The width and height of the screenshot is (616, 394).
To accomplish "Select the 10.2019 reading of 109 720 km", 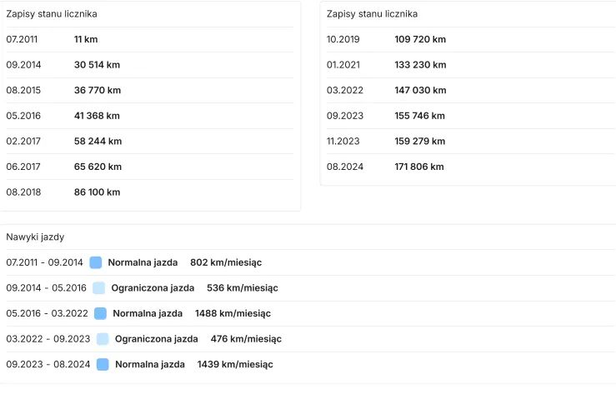I will pyautogui.click(x=420, y=39).
